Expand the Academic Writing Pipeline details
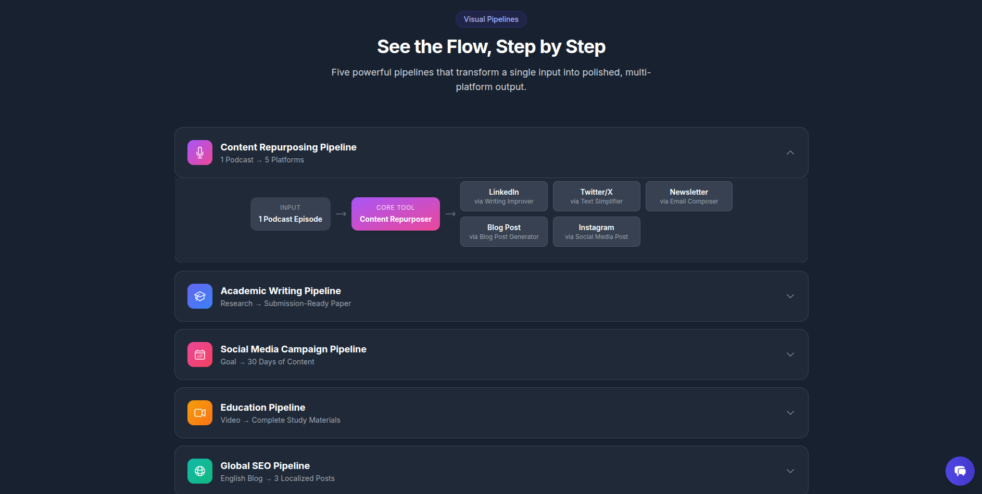The height and width of the screenshot is (494, 982). 790,296
